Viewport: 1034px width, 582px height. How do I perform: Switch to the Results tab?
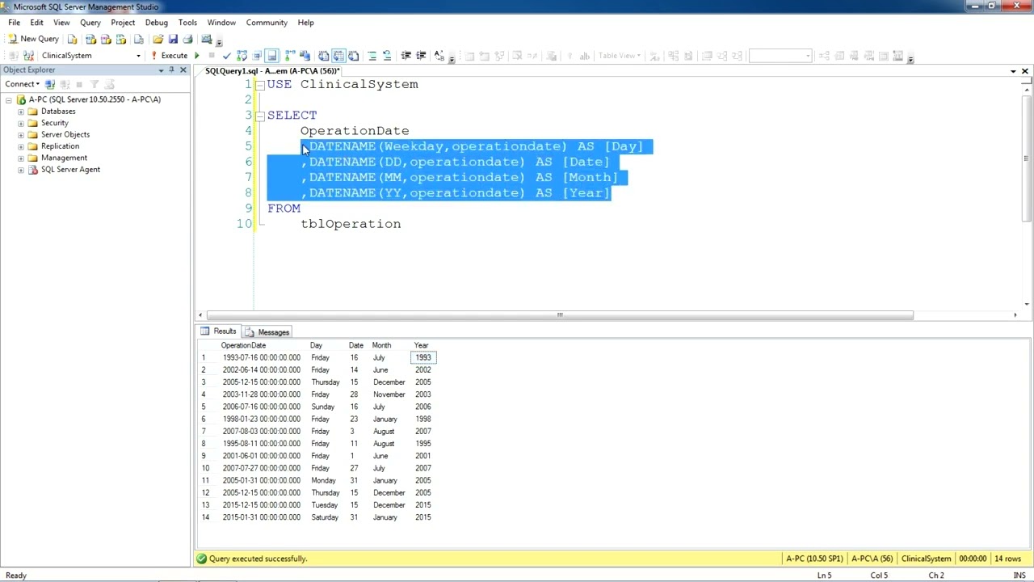tap(218, 331)
